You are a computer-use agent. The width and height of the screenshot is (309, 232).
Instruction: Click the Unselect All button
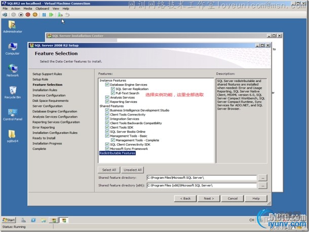133,170
